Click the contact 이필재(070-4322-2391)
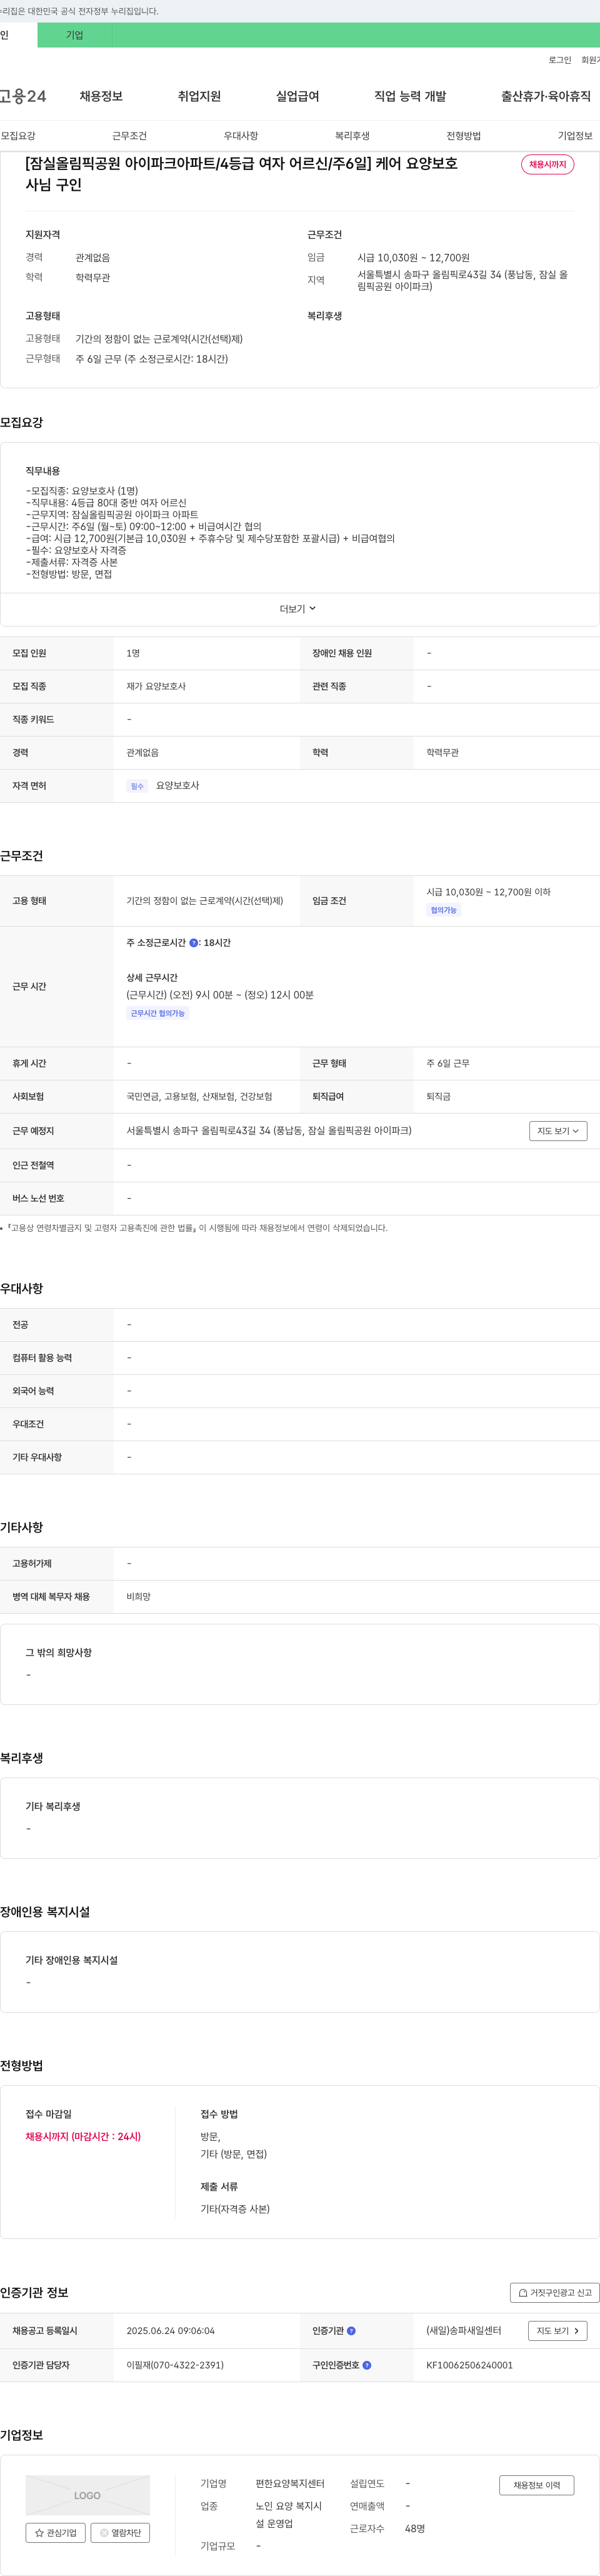 point(175,2365)
